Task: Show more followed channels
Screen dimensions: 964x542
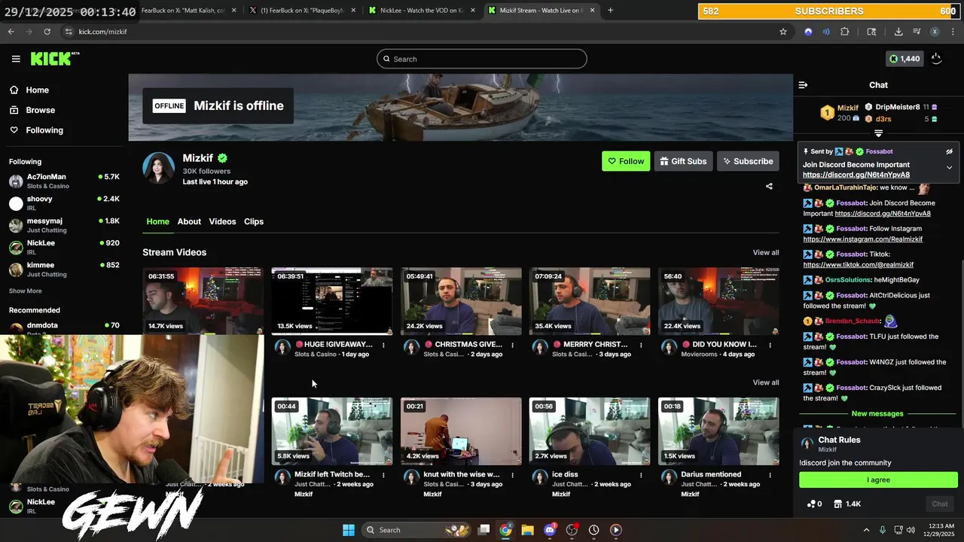Action: coord(26,291)
